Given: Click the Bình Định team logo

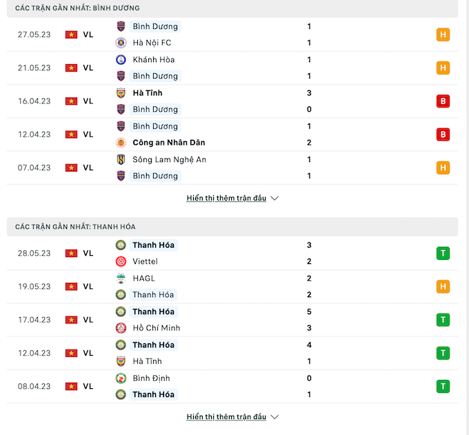Looking at the screenshot, I should click(121, 378).
